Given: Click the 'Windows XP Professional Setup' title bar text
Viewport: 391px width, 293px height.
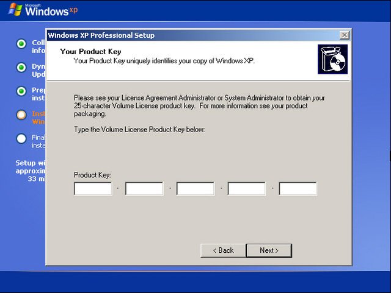Looking at the screenshot, I should (x=101, y=35).
